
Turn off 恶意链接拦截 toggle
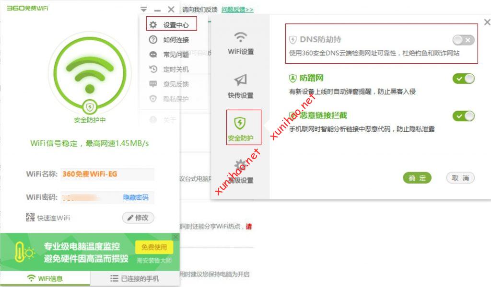click(x=464, y=116)
